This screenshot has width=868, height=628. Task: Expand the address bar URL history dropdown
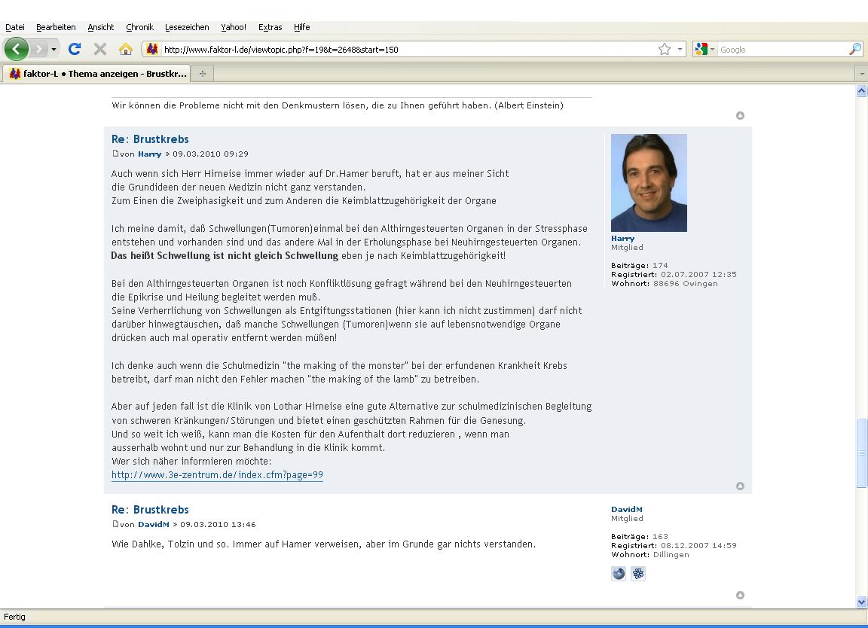pos(680,50)
